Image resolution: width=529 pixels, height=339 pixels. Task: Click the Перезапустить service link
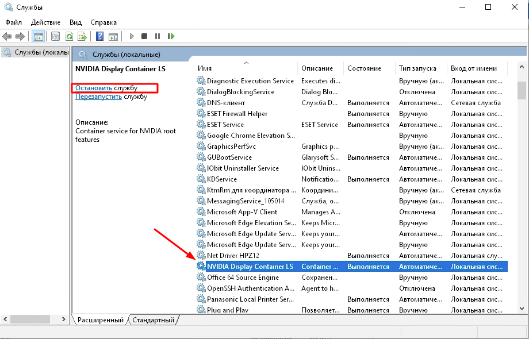98,97
